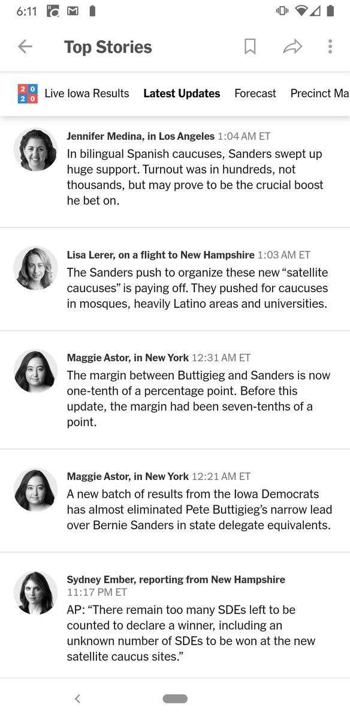Open the Maggie Astor 12:31 AM update
Screen dimensions: 350x720
[175, 390]
